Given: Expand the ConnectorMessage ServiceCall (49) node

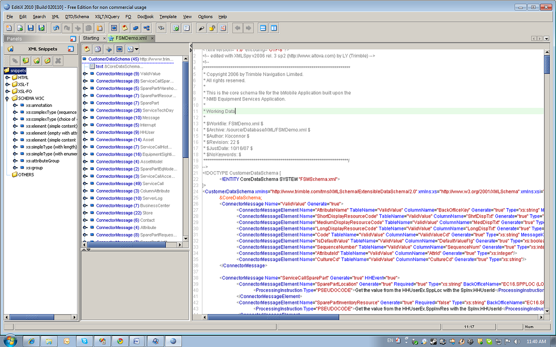Looking at the screenshot, I should [86, 183].
